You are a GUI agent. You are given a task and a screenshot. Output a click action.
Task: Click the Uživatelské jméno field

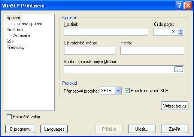click(90, 50)
